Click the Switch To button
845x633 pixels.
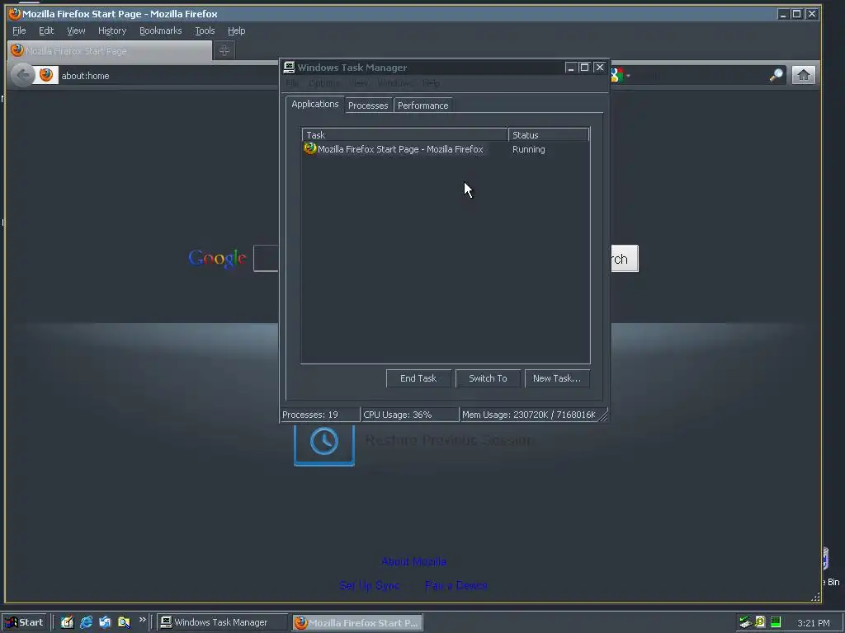click(x=488, y=378)
